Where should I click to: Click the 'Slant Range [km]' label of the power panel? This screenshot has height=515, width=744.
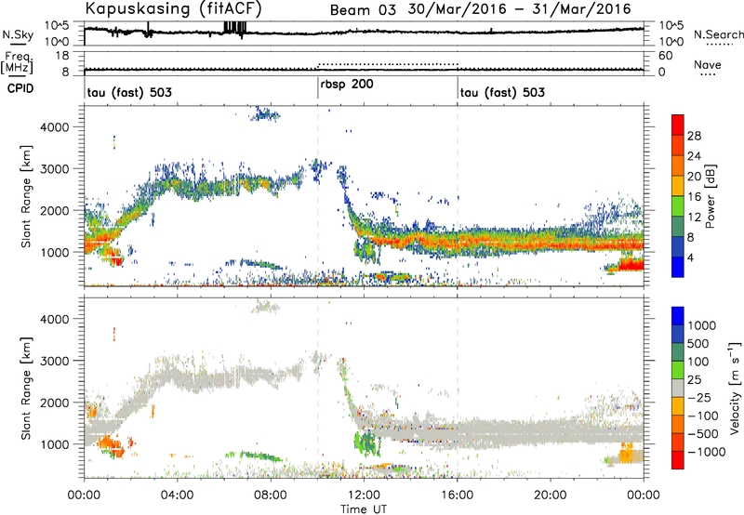(x=26, y=196)
